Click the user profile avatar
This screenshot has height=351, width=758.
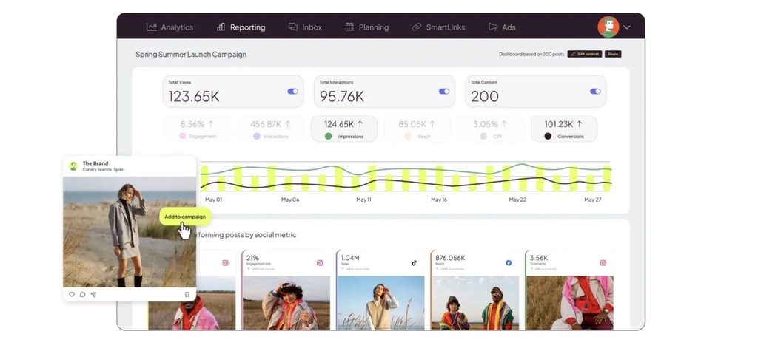(x=608, y=27)
